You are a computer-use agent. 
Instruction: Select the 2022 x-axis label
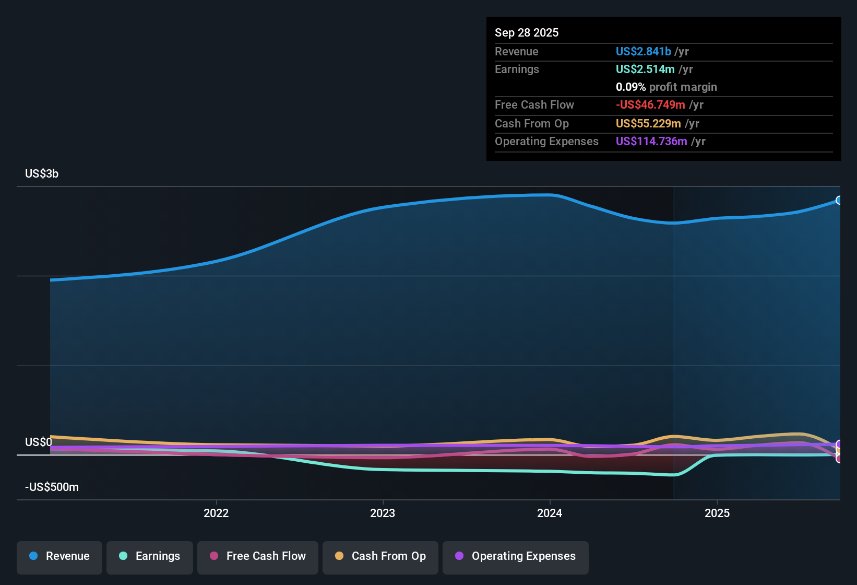click(216, 513)
